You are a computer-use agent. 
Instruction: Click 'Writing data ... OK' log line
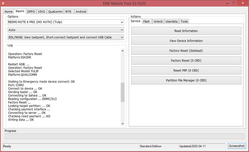coord(21,120)
